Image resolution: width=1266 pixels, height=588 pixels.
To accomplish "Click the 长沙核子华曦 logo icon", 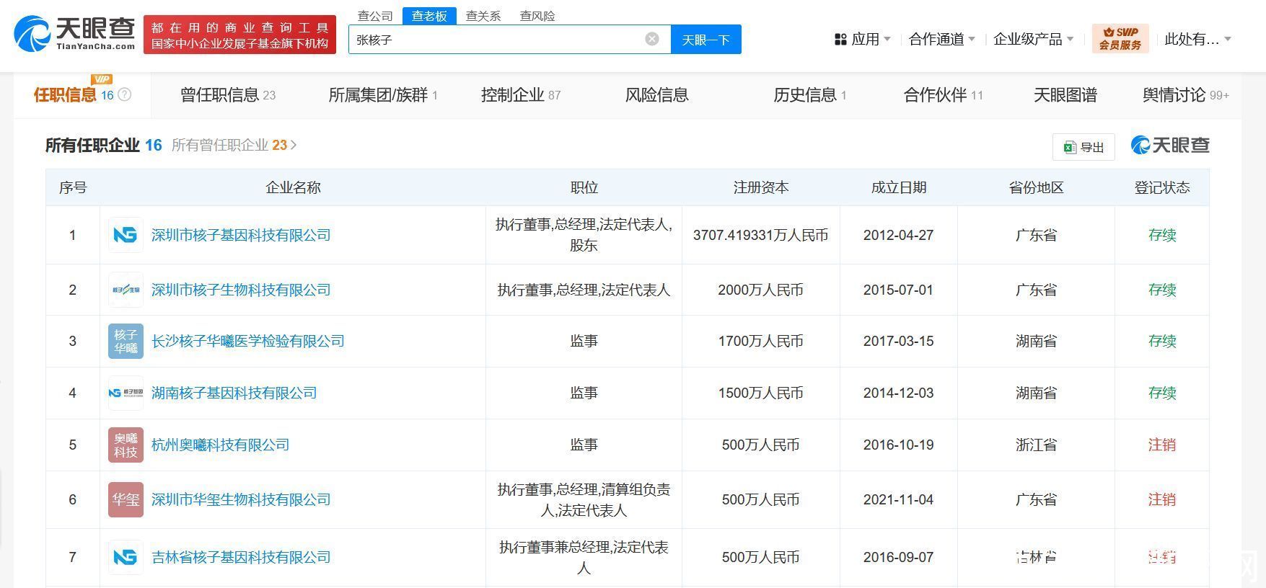I will click(126, 341).
